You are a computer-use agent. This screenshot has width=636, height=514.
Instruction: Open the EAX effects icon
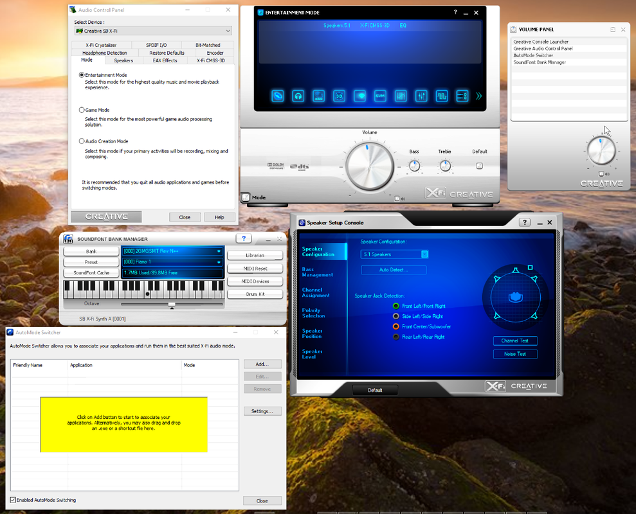coord(319,96)
